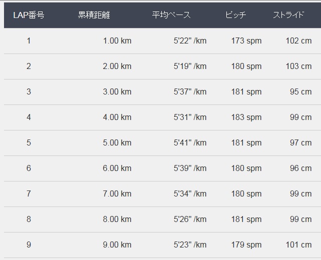The width and height of the screenshot is (321, 260).
Task: Select the 103 cm stride value
Action: [298, 66]
